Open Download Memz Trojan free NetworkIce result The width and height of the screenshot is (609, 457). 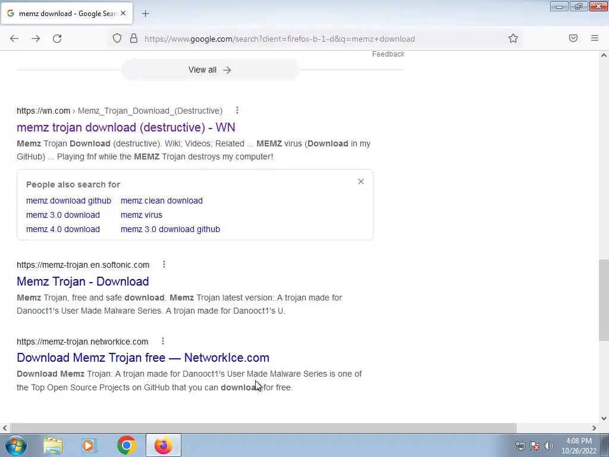point(143,357)
